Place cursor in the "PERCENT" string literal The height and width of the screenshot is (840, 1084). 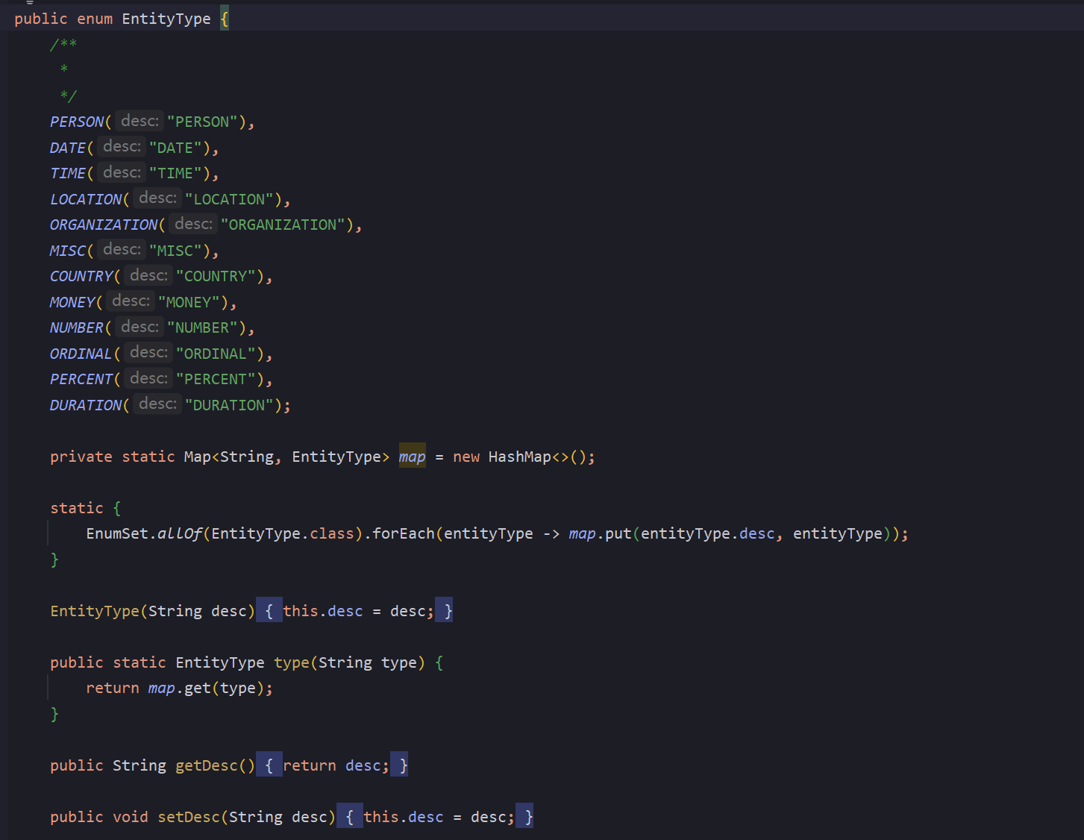click(216, 379)
